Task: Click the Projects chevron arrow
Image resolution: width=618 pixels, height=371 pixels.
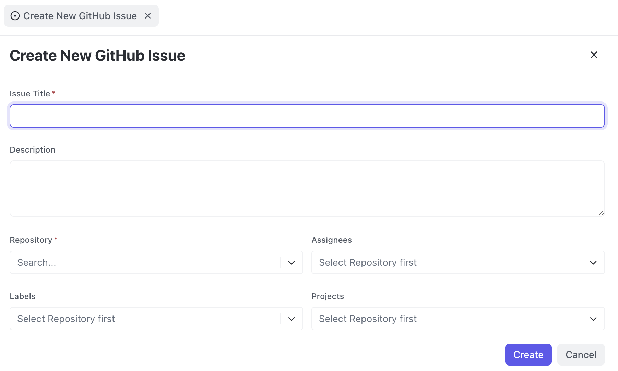Action: 593,319
